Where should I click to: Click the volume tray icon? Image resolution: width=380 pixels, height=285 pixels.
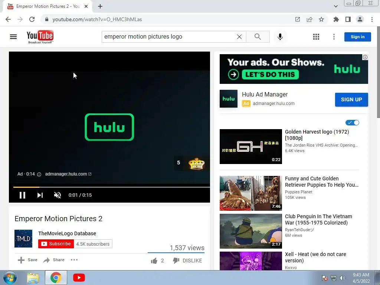[342, 278]
